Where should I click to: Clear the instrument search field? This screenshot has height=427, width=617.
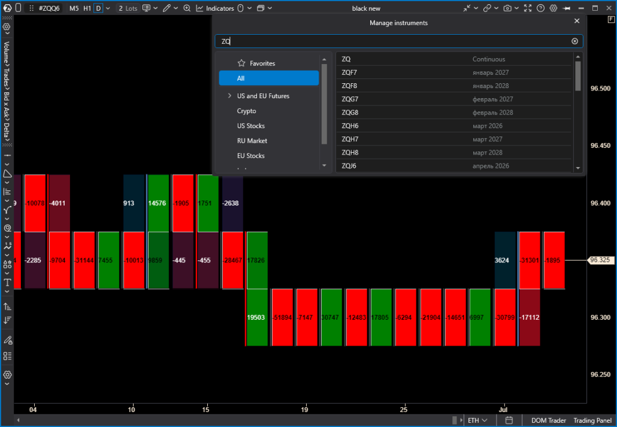pyautogui.click(x=574, y=41)
